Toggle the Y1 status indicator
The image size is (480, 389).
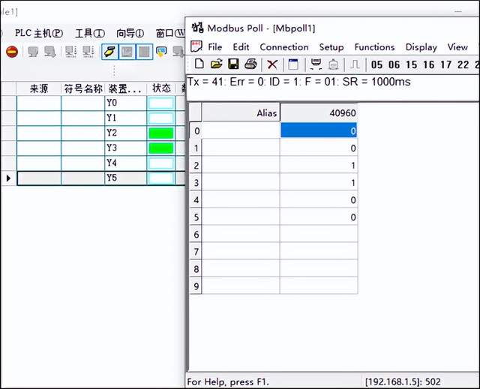[161, 118]
